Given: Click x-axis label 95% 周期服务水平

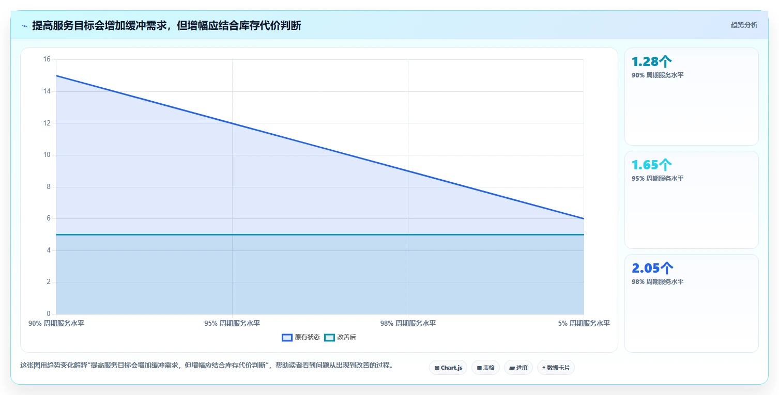Looking at the screenshot, I should coord(232,324).
